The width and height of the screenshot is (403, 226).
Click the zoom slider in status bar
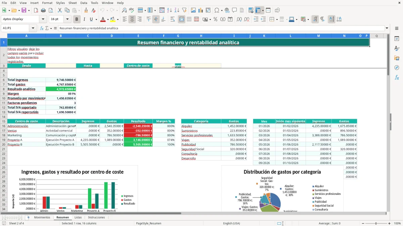click(376, 223)
